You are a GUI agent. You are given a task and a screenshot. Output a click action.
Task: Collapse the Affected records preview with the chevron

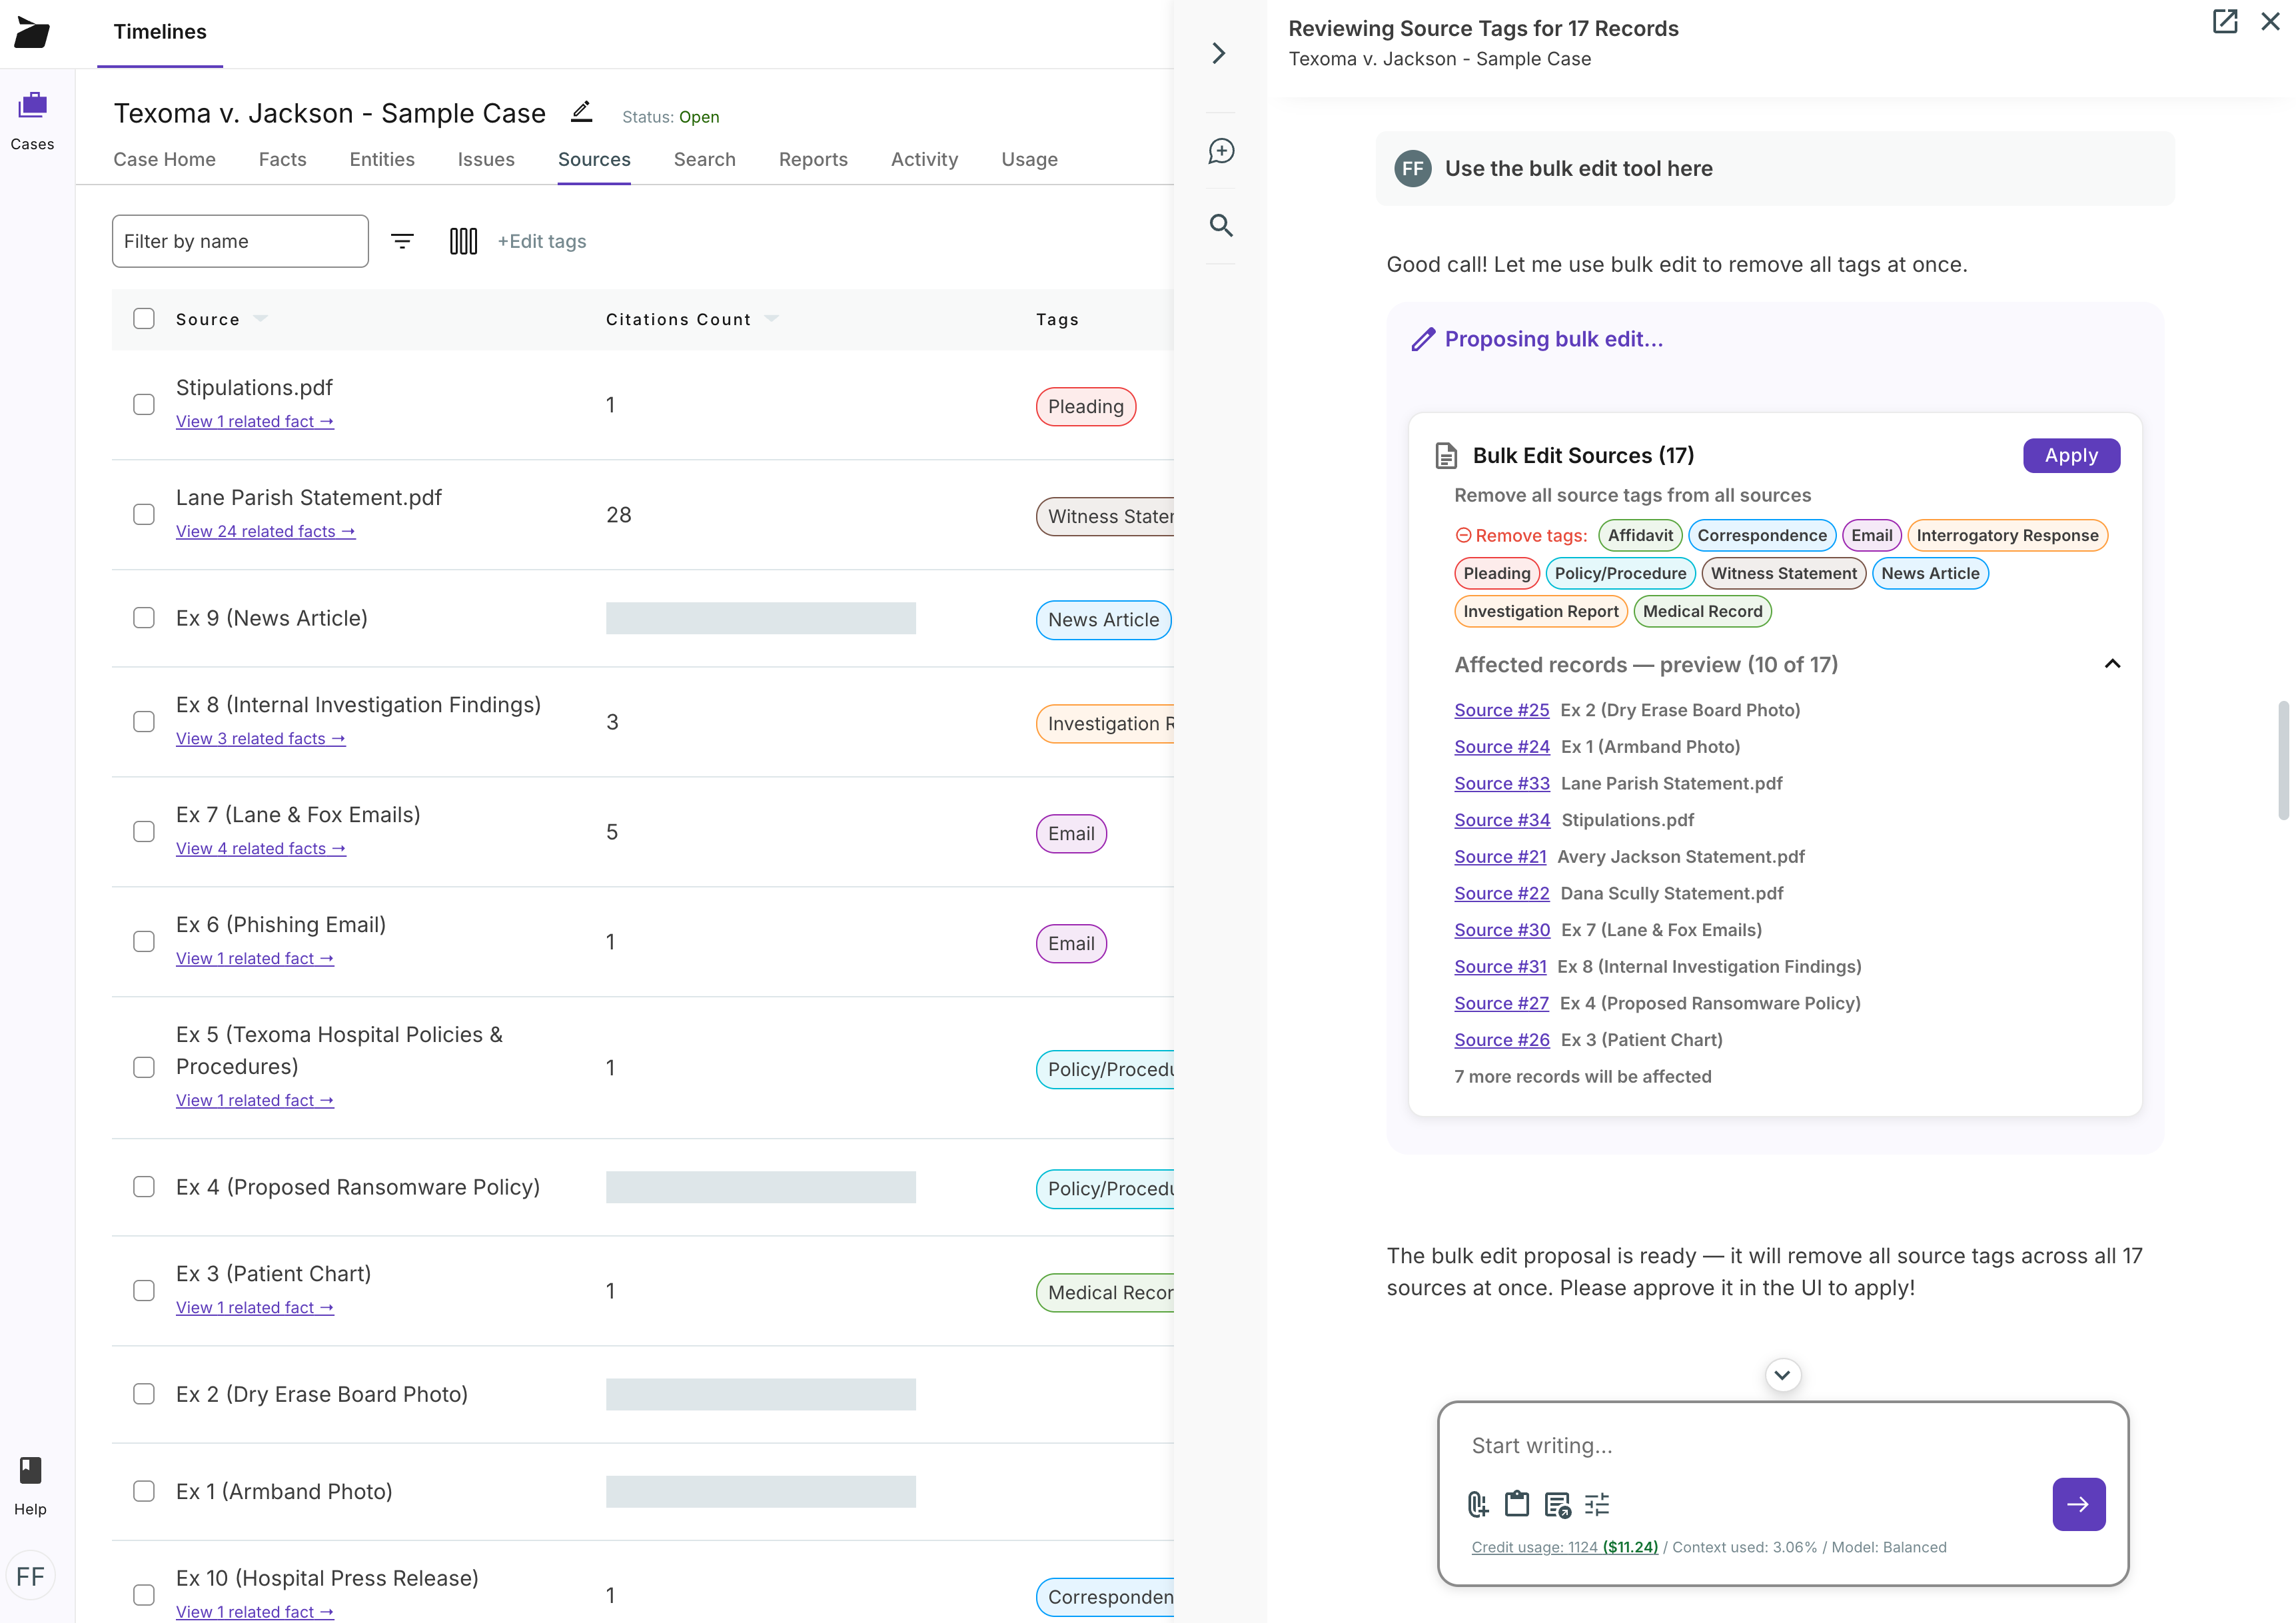click(2113, 663)
